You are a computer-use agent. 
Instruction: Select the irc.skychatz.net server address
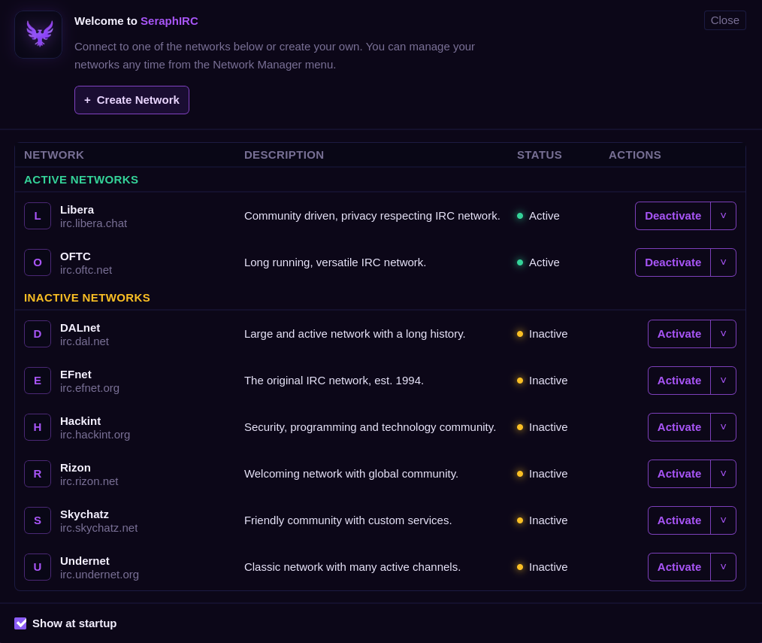tap(99, 529)
